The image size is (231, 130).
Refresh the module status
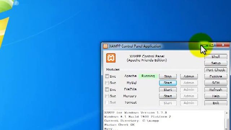(216, 90)
